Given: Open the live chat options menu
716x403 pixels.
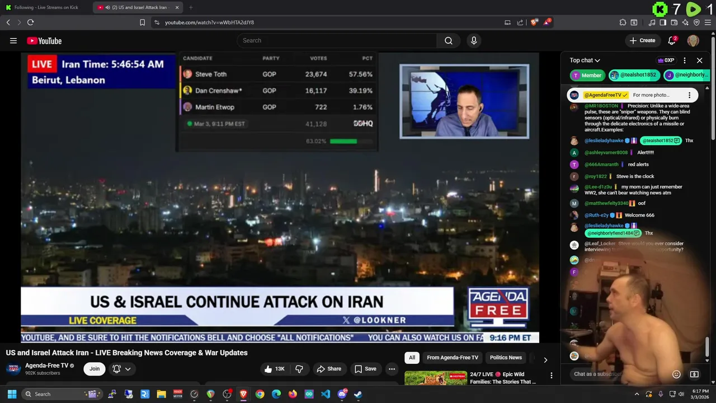Looking at the screenshot, I should click(685, 60).
